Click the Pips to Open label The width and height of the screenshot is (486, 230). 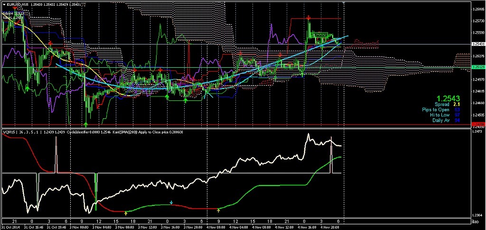click(x=436, y=110)
